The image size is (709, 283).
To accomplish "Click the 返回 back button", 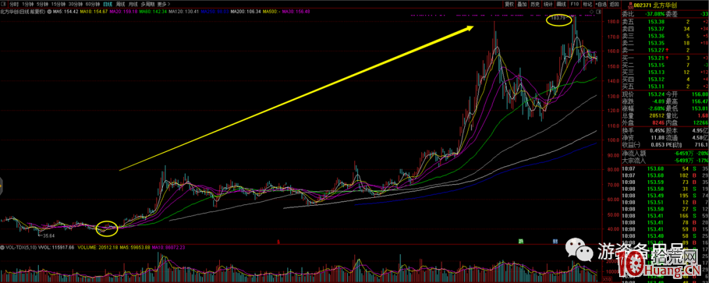I will point(614,4).
